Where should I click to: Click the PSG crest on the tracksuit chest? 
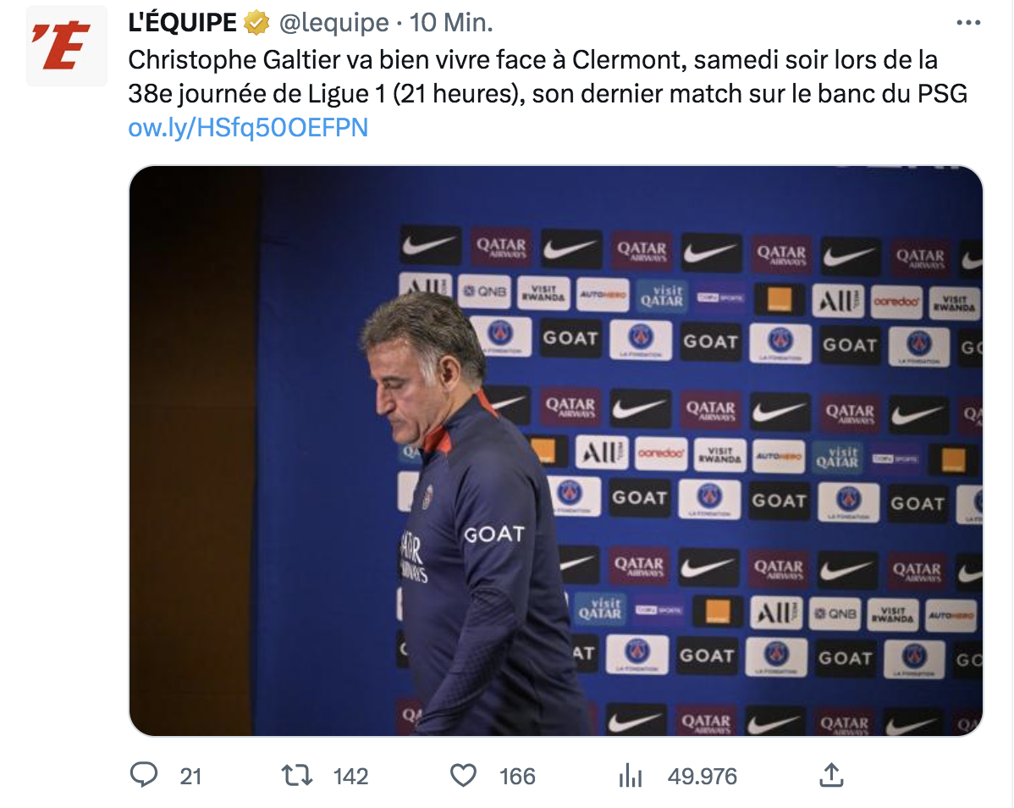[427, 497]
